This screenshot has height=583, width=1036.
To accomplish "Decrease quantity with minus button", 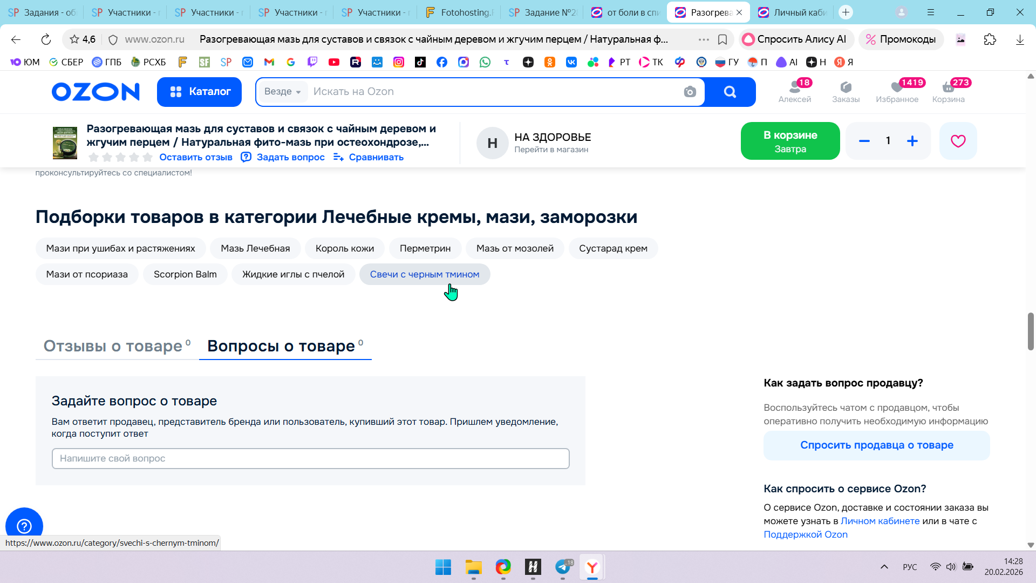I will click(x=864, y=141).
